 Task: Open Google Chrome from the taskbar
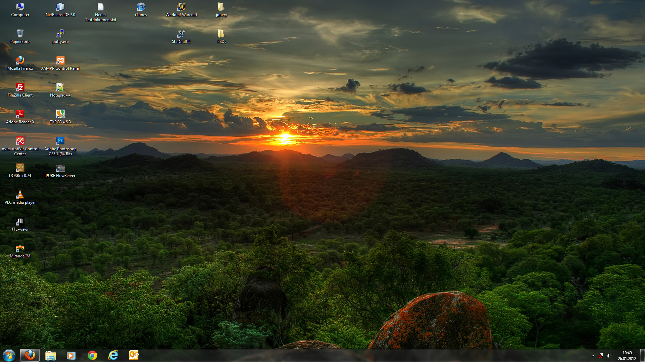[92, 355]
